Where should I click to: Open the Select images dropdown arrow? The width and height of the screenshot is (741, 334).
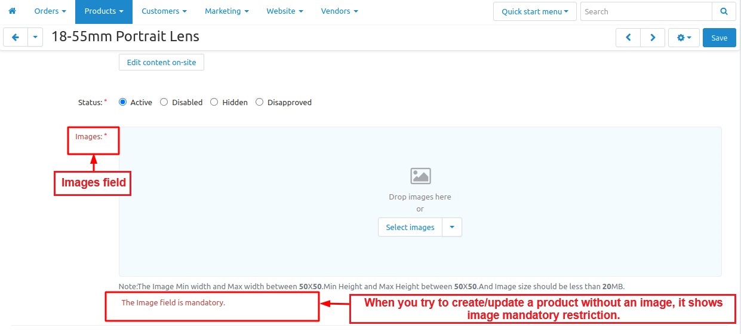coord(452,227)
